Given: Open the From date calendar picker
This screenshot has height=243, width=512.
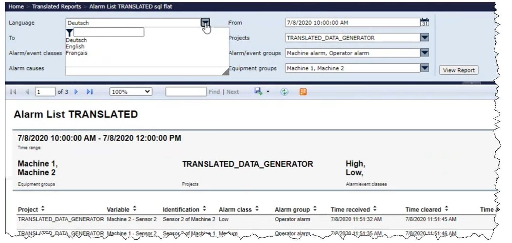Looking at the screenshot, I should (425, 23).
